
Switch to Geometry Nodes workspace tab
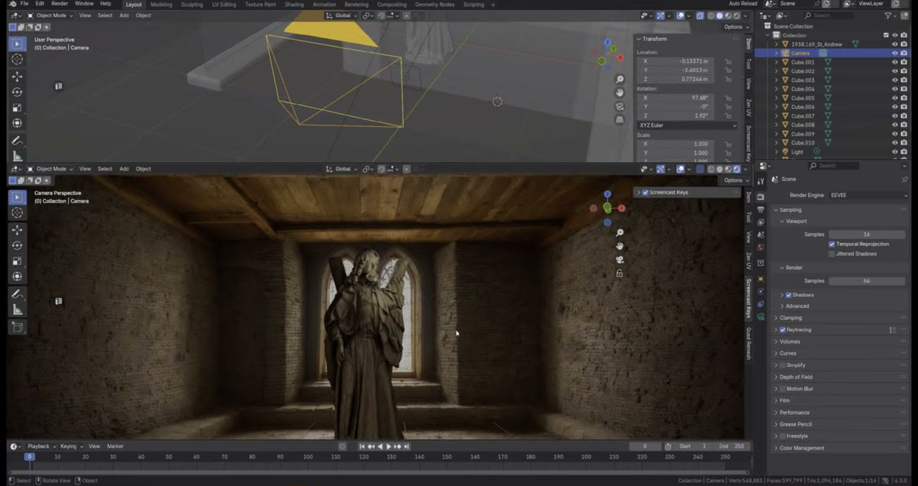coord(435,4)
